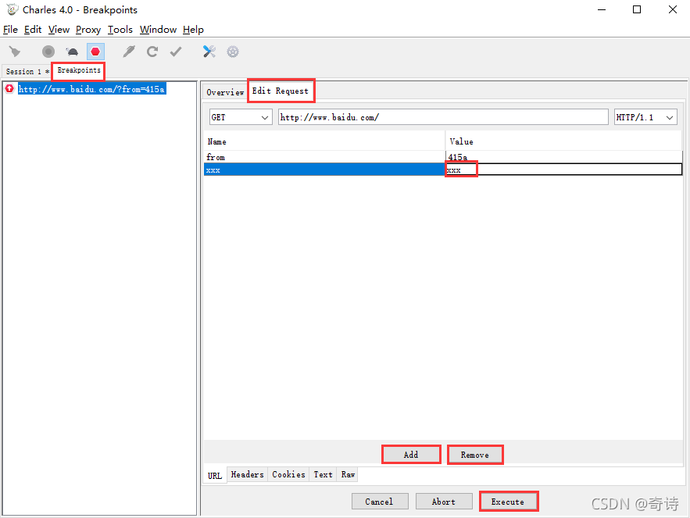Image resolution: width=690 pixels, height=518 pixels.
Task: Close the Charles window
Action: (x=672, y=9)
